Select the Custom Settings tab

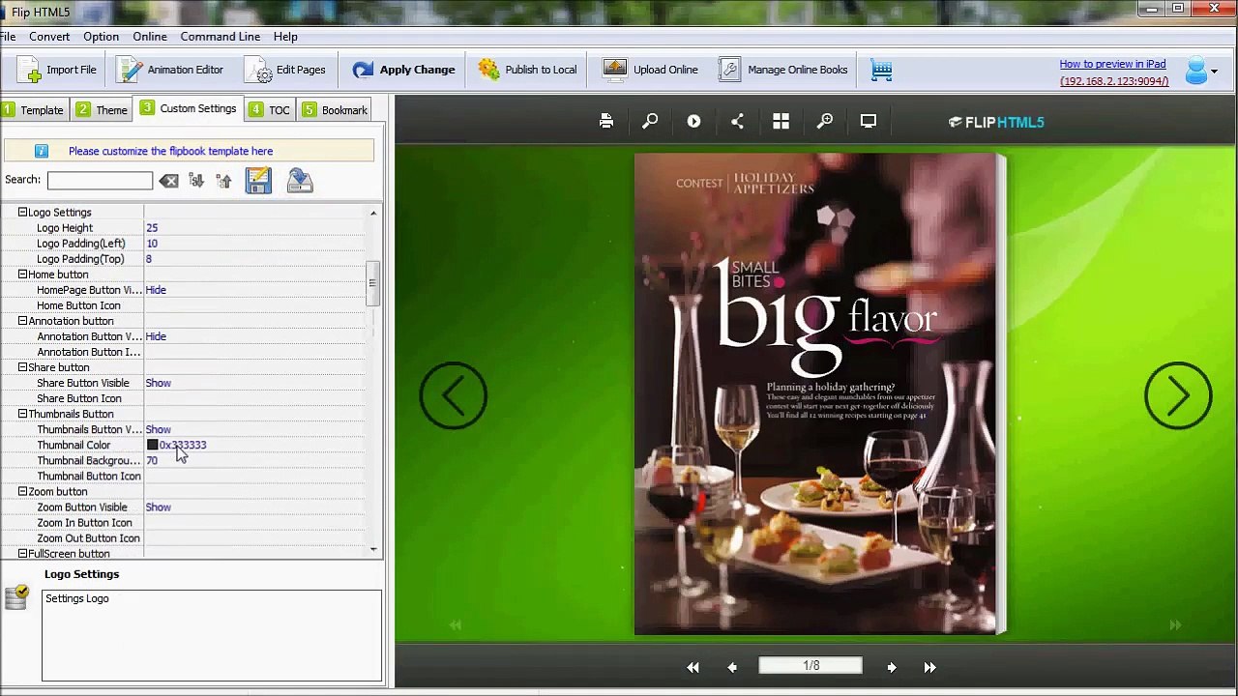pos(189,108)
